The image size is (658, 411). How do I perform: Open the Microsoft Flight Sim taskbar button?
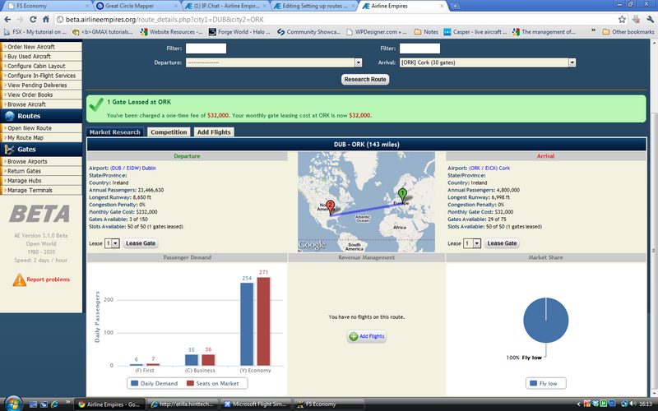256,404
